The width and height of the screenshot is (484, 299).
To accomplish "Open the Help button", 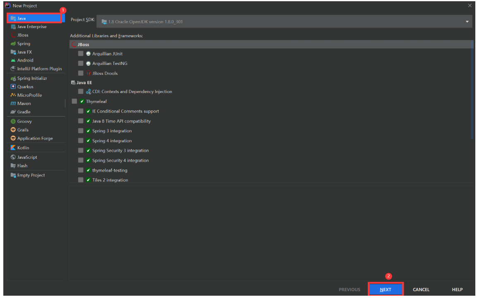I will [x=457, y=290].
